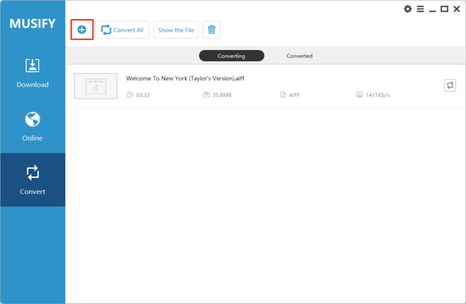Select the Convert section in sidebar
This screenshot has width=466, height=304.
click(33, 180)
